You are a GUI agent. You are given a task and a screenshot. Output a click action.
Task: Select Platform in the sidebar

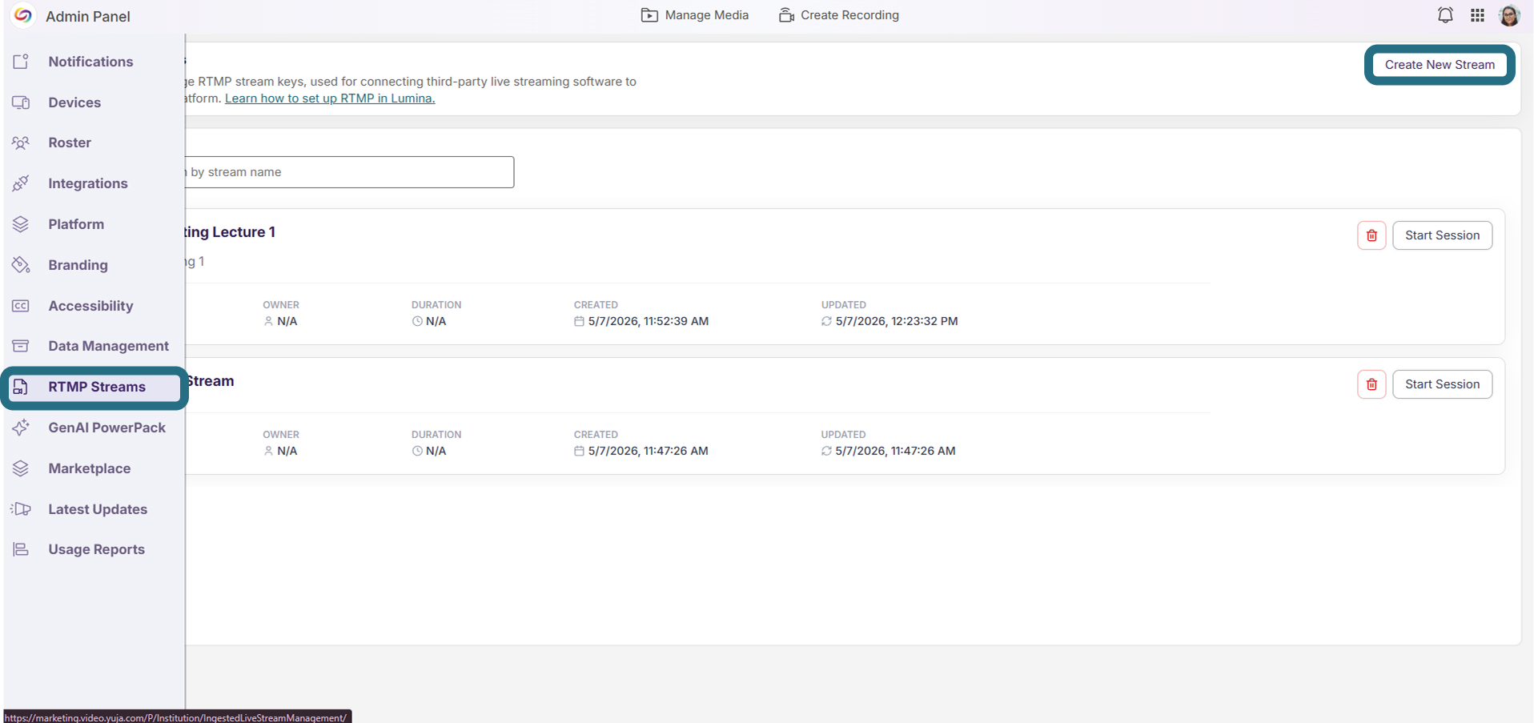click(x=76, y=224)
